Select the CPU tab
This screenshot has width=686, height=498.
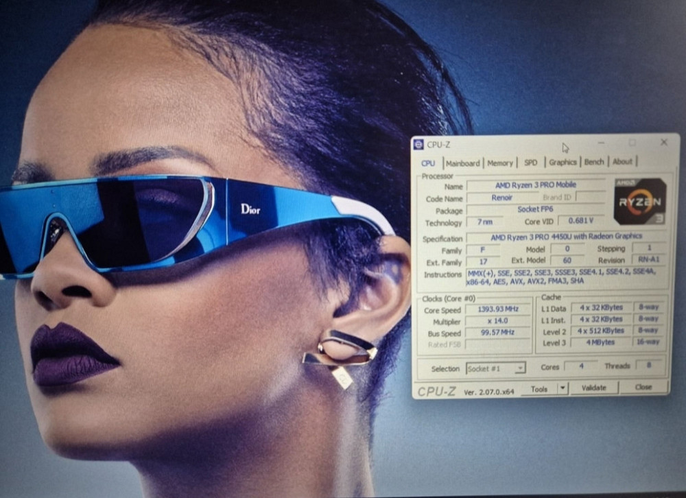428,163
